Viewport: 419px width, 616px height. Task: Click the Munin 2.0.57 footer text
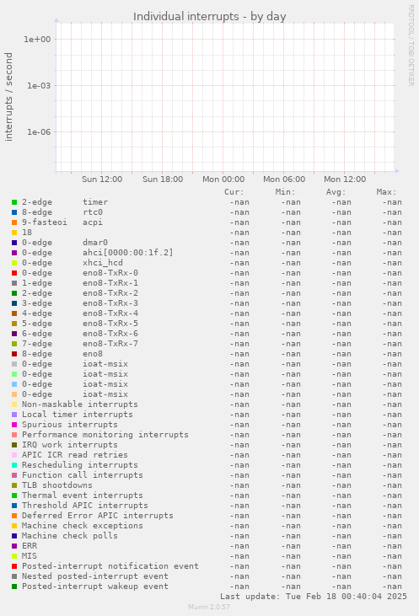209,607
